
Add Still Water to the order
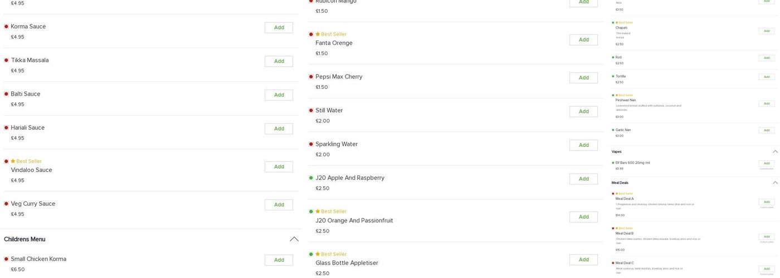pos(583,111)
